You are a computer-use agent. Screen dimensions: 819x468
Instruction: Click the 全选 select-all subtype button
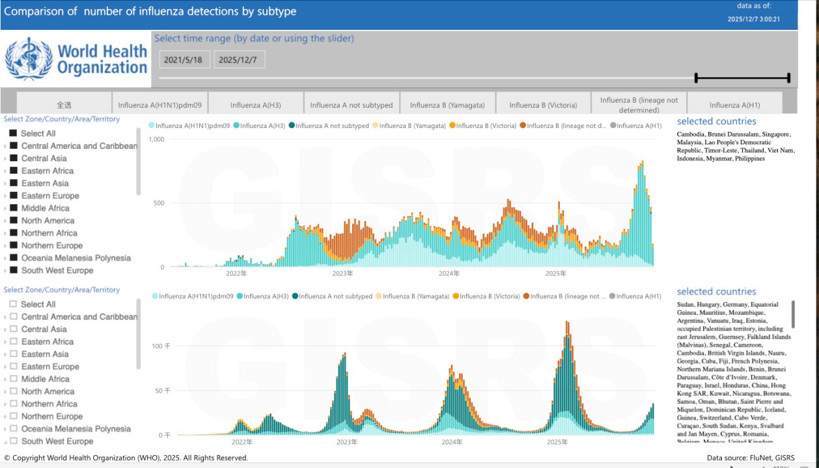pos(64,105)
